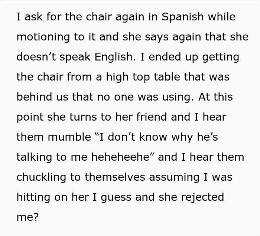Screen dimensions: 260x236
Task: Place cursor on the word "table"
Action: pos(167,77)
